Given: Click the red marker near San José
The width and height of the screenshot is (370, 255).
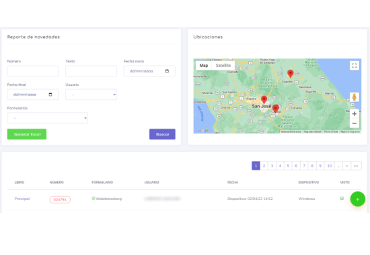Looking at the screenshot, I should pos(264,99).
